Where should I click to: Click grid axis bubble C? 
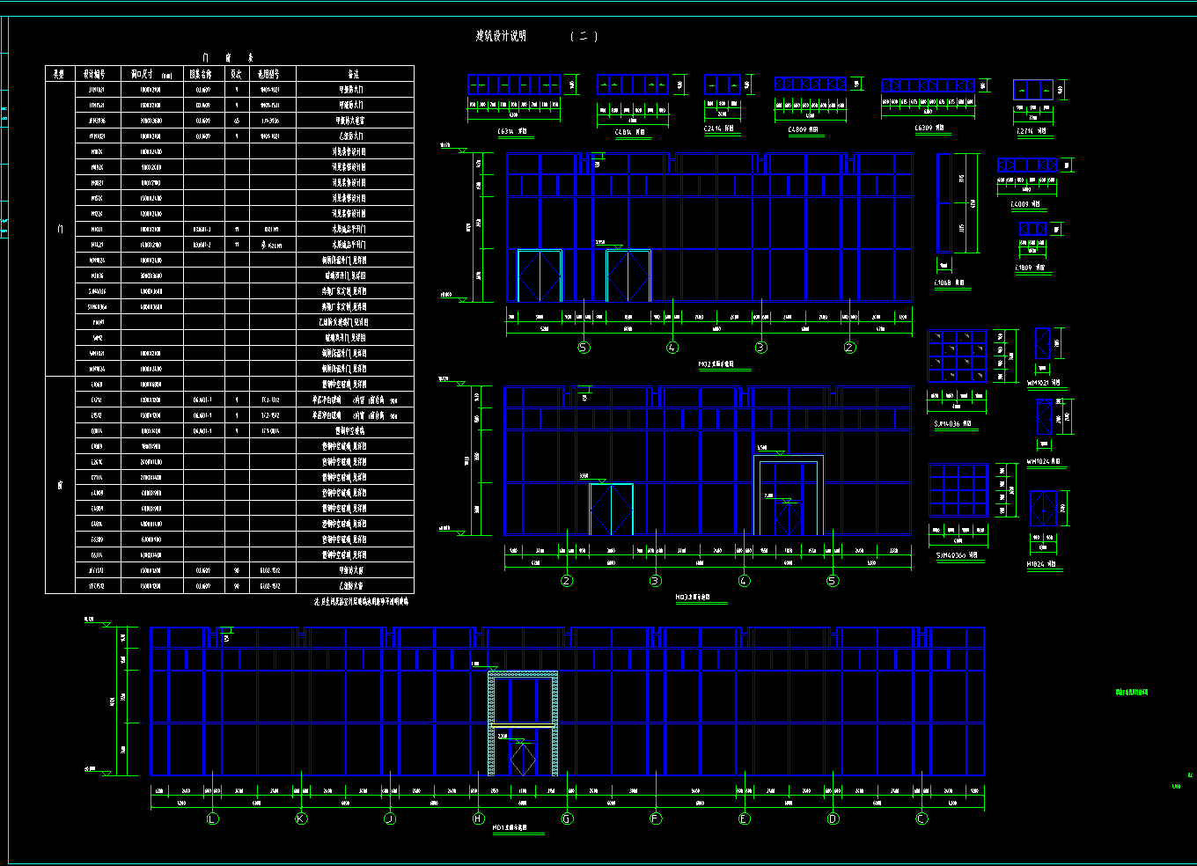(922, 818)
